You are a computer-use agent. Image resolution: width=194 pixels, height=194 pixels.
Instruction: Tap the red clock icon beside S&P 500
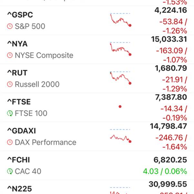[x=10, y=26]
